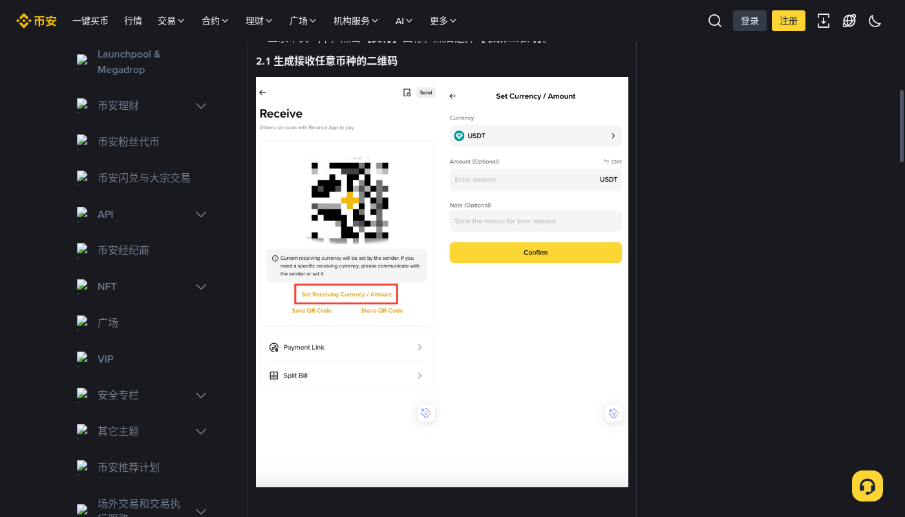This screenshot has width=905, height=517.
Task: Click the NFT sidebar item icon
Action: click(82, 286)
